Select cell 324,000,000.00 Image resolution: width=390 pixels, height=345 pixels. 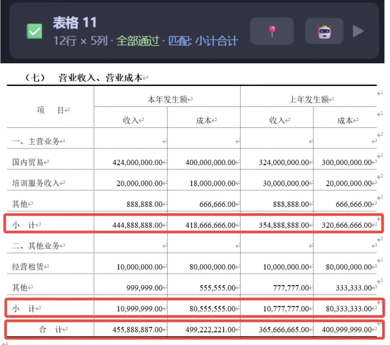click(x=284, y=162)
